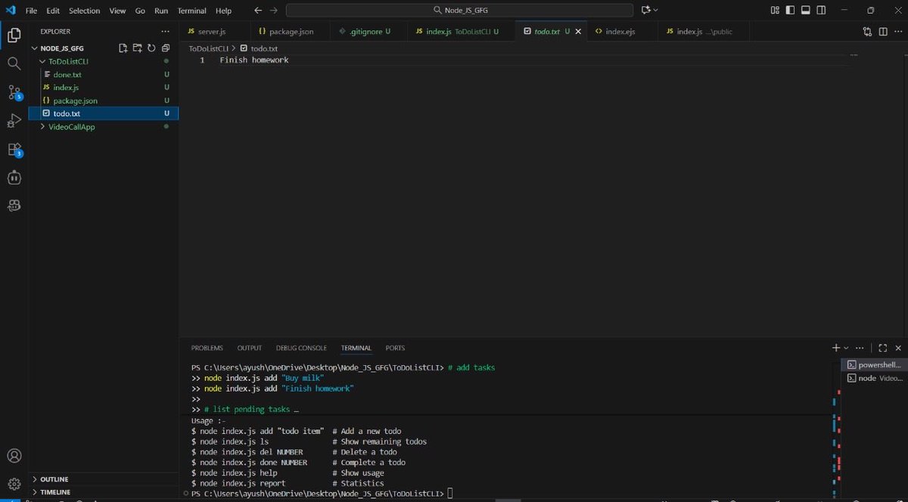The image size is (908, 502).
Task: Open the Selection menu
Action: [x=84, y=11]
